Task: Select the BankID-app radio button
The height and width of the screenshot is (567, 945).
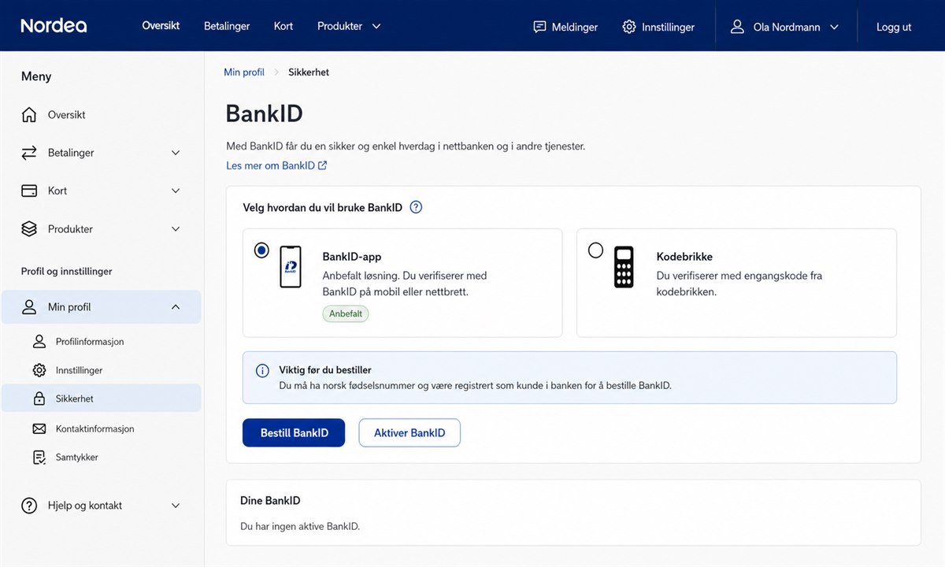Action: pyautogui.click(x=261, y=250)
